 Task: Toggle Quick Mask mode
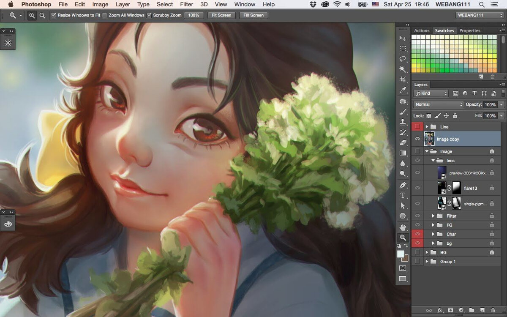[403, 268]
